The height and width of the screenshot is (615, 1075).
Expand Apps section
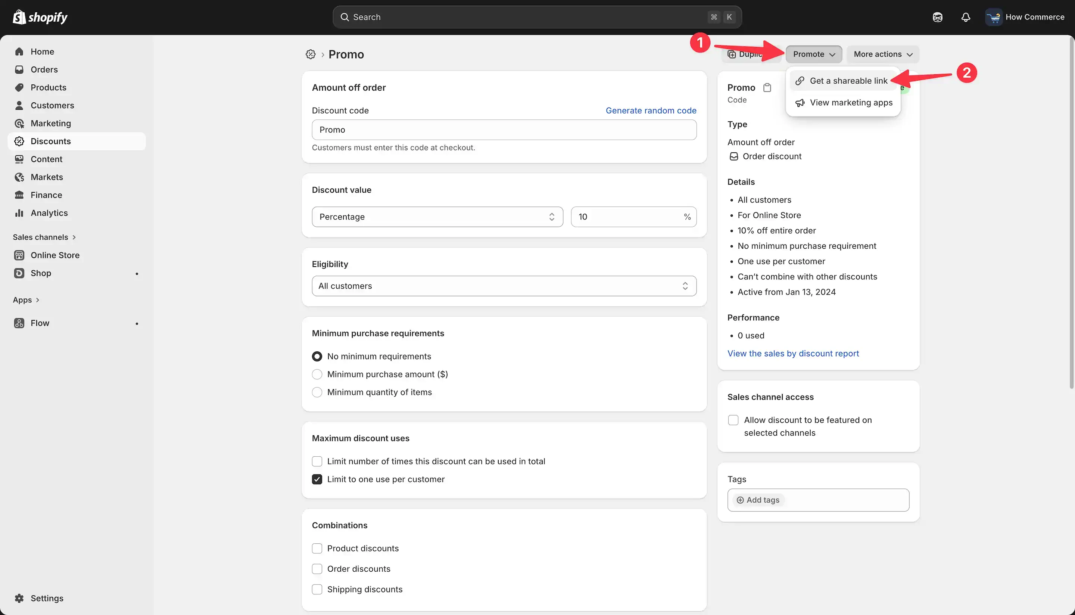[x=26, y=300]
